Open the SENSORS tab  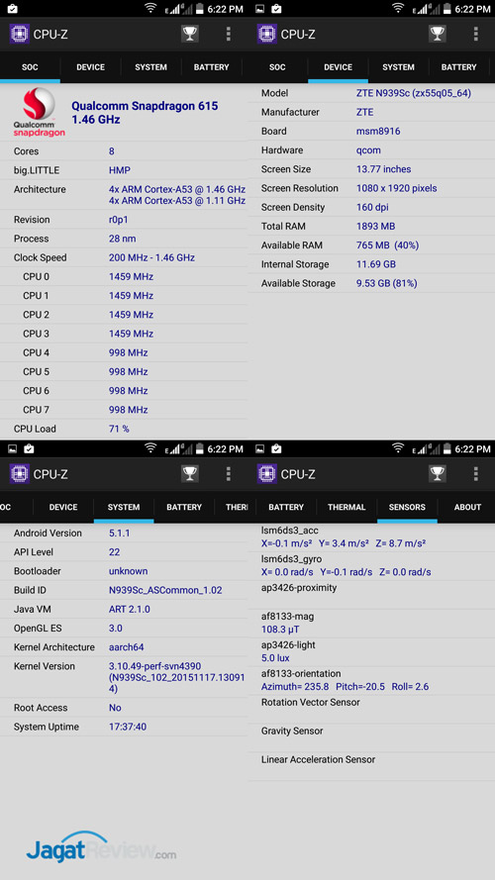[407, 507]
